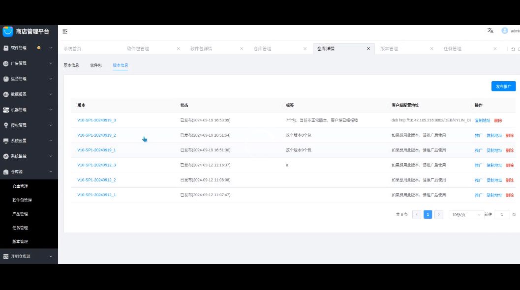Click the page jump number input field

click(x=502, y=215)
